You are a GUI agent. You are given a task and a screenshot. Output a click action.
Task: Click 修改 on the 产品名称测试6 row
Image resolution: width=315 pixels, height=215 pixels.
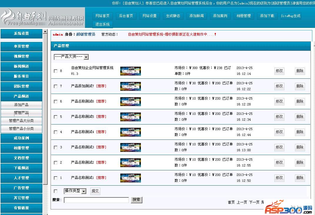pos(279,102)
